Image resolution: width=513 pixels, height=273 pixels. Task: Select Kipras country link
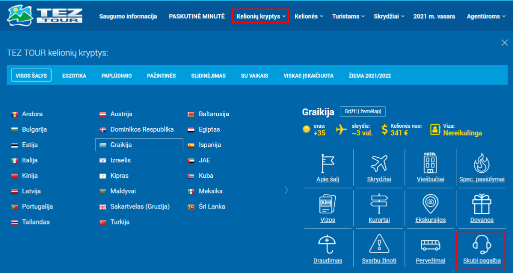tap(120, 175)
